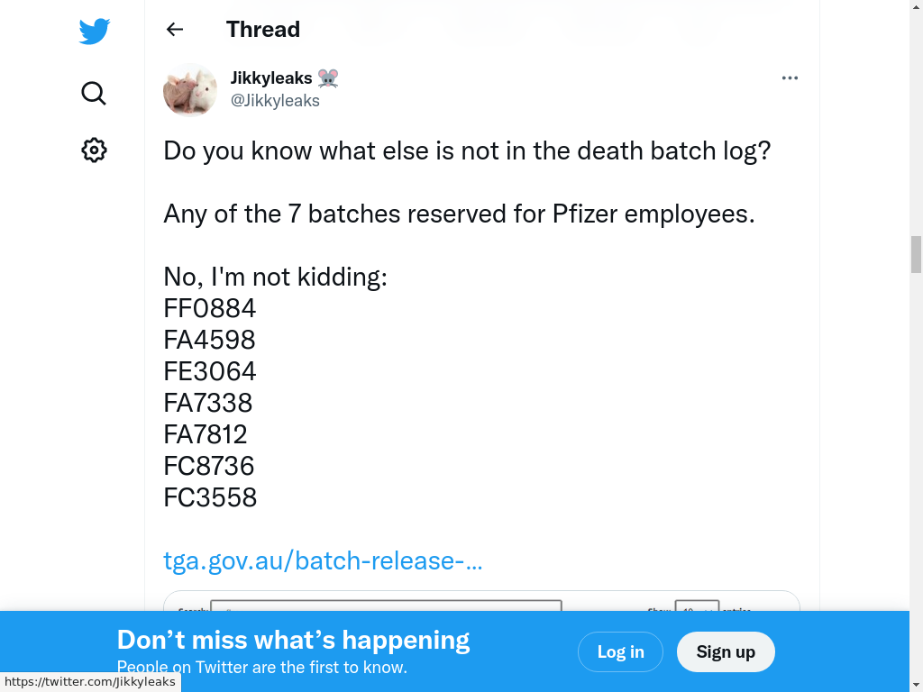Visit the @Jikkyleaks handle link

276,101
